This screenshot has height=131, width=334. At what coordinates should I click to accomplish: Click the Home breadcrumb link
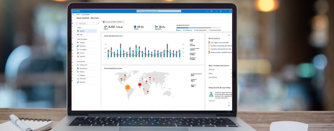coord(78,14)
